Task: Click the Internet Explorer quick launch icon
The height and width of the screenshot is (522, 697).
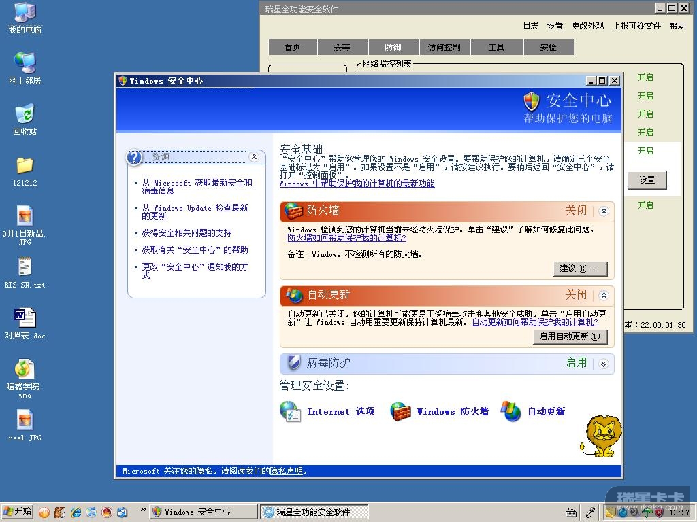Action: tap(76, 512)
